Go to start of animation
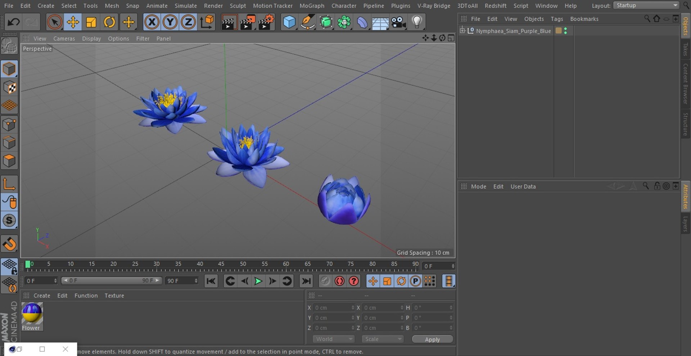The image size is (691, 356). (211, 281)
